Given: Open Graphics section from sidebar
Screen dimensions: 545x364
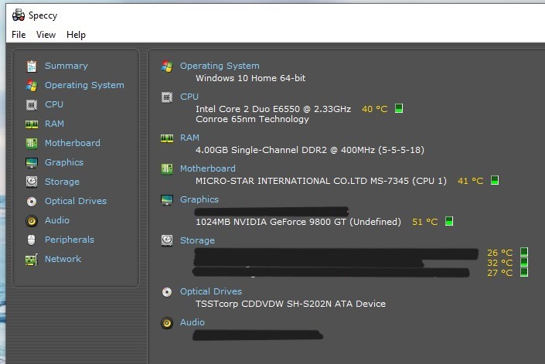Looking at the screenshot, I should [x=64, y=162].
